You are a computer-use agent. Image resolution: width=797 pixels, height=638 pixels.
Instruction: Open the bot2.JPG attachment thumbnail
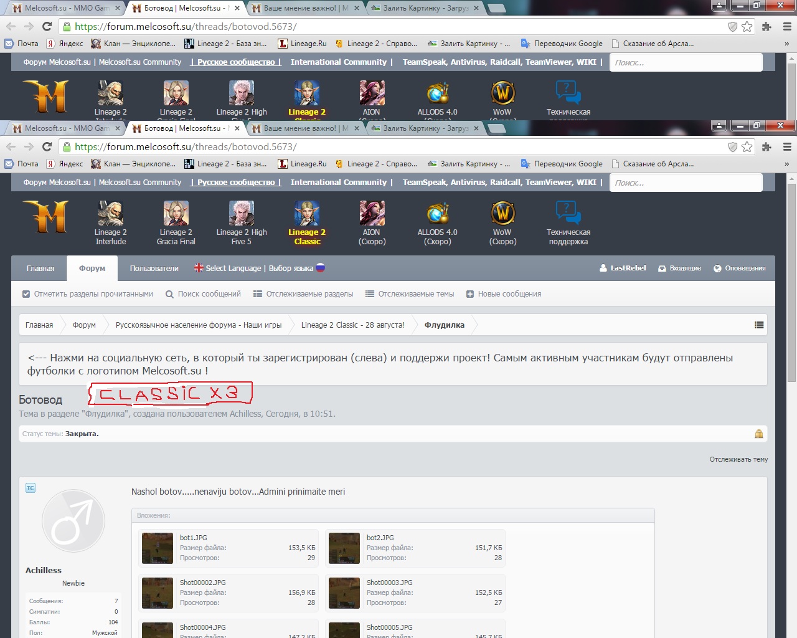coord(344,548)
